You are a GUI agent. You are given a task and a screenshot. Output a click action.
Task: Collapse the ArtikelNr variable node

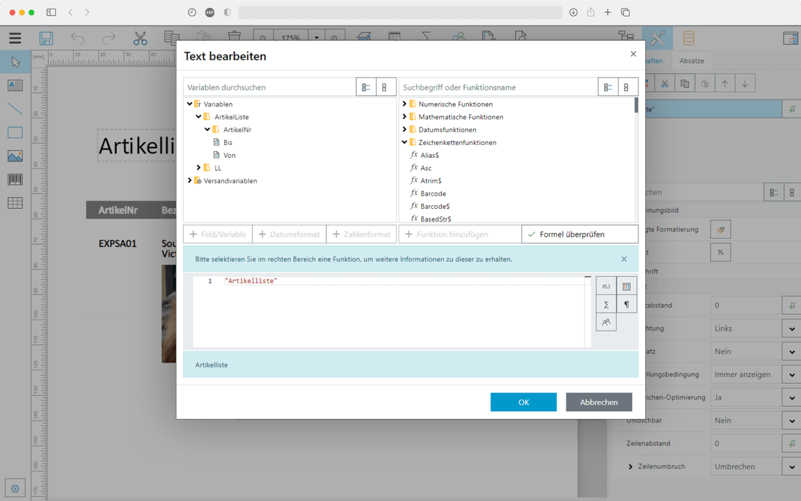pyautogui.click(x=207, y=129)
